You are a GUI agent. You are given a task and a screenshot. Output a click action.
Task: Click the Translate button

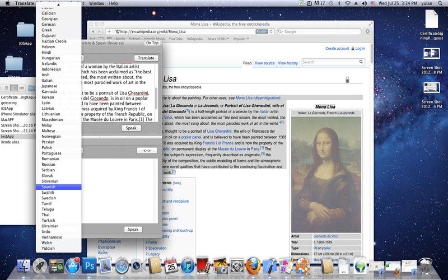click(x=146, y=58)
